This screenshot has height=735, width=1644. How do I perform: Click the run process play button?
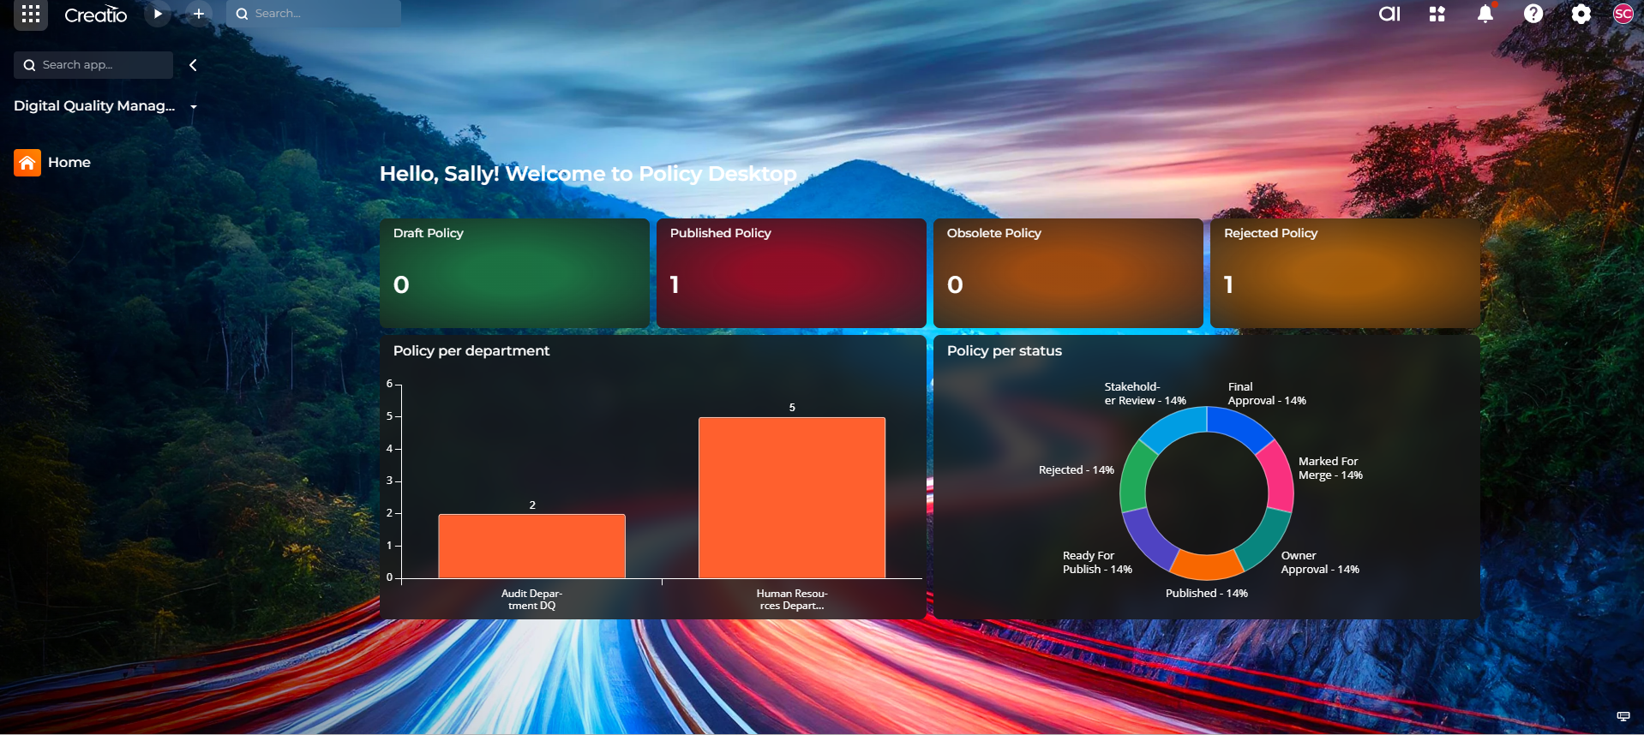(158, 14)
